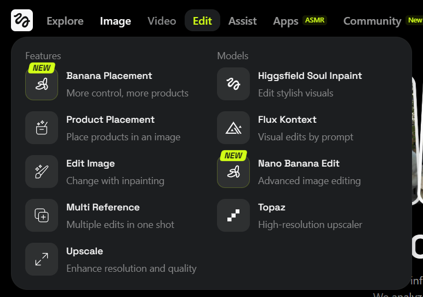Click the Banana Placement title link
This screenshot has width=423, height=297.
(x=109, y=76)
